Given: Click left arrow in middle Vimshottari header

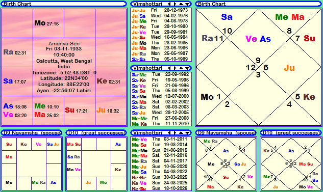Looking at the screenshot, I should 169,68.
